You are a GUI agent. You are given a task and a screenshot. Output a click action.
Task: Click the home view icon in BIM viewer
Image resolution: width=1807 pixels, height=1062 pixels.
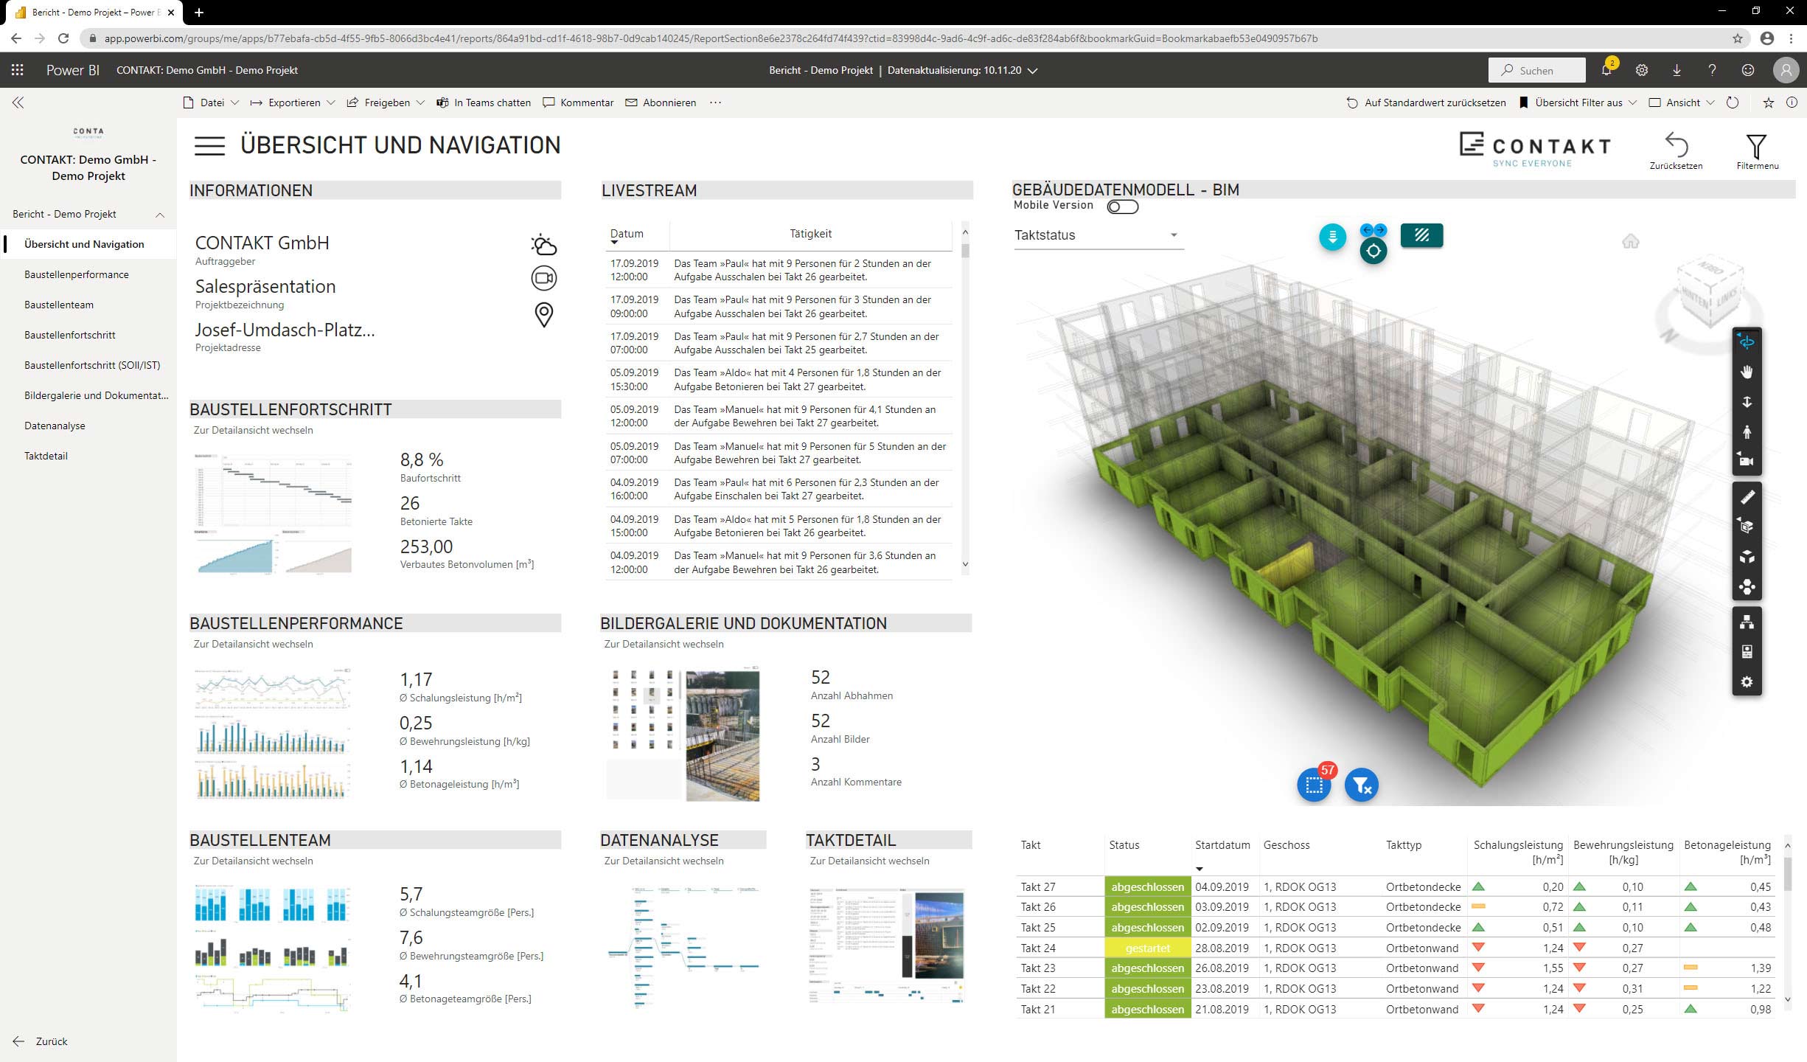pyautogui.click(x=1630, y=241)
